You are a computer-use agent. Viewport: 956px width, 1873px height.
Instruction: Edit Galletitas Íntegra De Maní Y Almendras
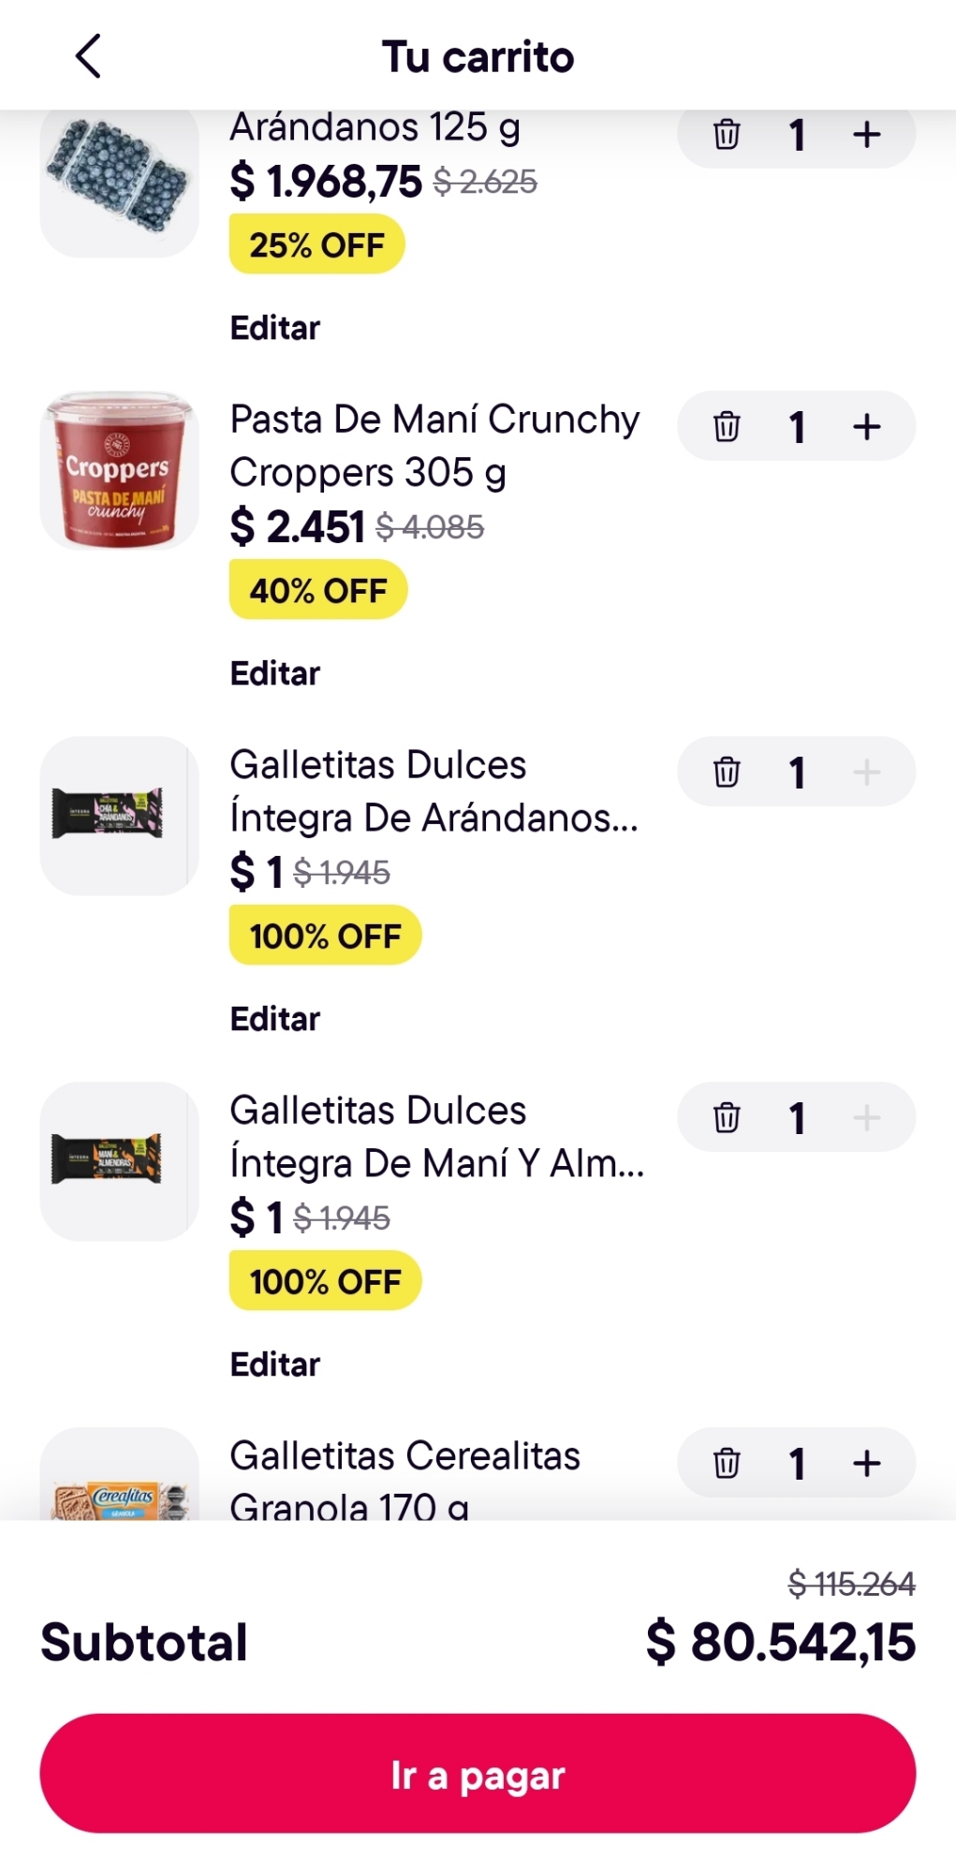(275, 1365)
